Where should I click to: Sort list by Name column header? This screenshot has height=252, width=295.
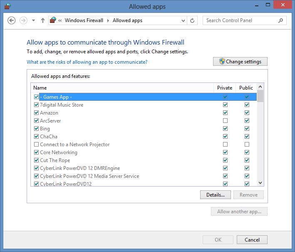coord(122,88)
